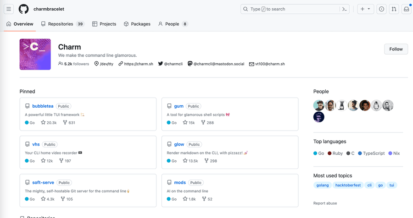View soft-serve's 4.3k stars

[48, 199]
